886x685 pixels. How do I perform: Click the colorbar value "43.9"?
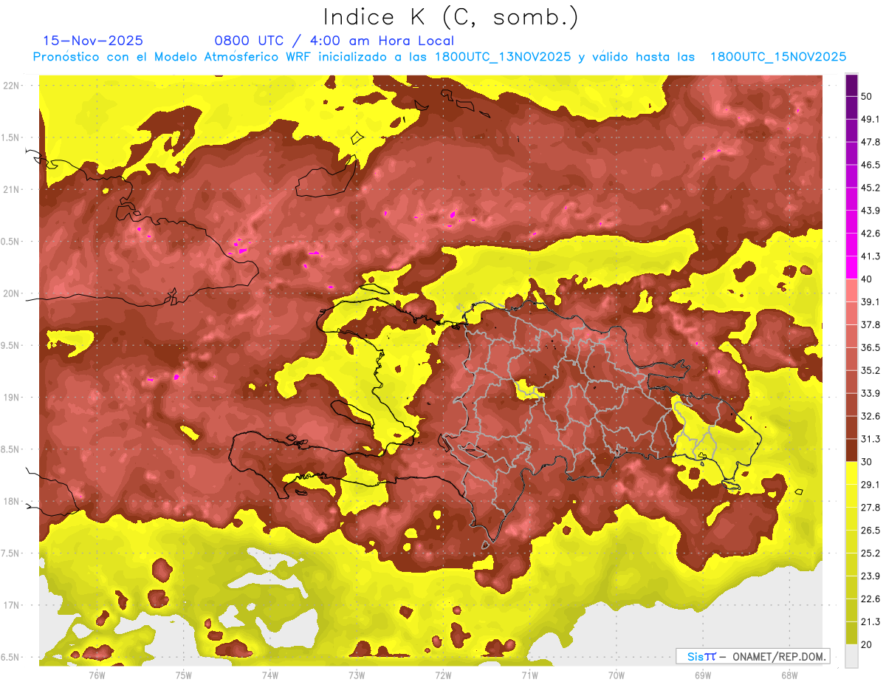click(870, 211)
